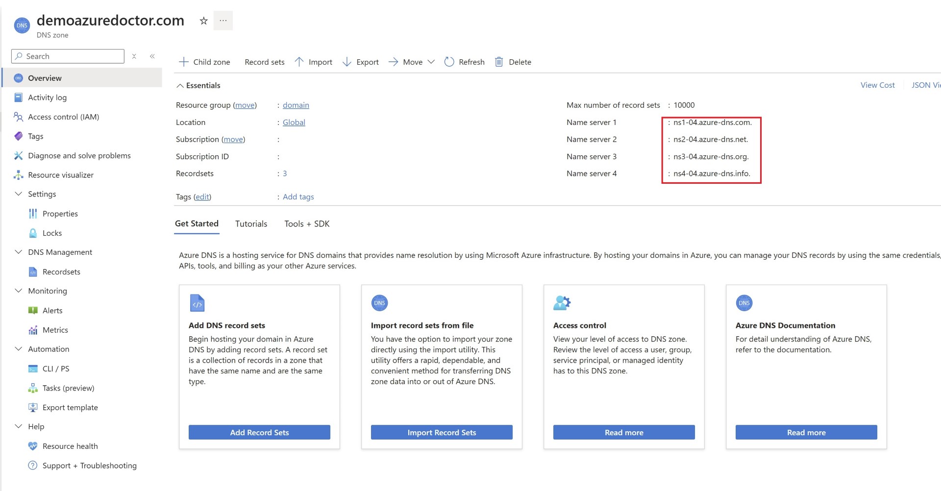Collapse the Automation section
Image resolution: width=941 pixels, height=491 pixels.
tap(19, 349)
